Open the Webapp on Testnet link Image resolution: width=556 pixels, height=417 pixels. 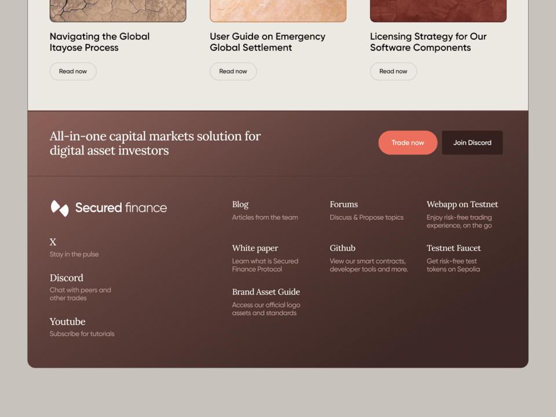coord(462,204)
